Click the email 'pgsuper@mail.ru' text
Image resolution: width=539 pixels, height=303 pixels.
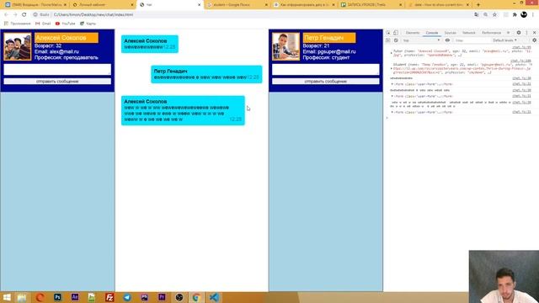click(x=337, y=51)
